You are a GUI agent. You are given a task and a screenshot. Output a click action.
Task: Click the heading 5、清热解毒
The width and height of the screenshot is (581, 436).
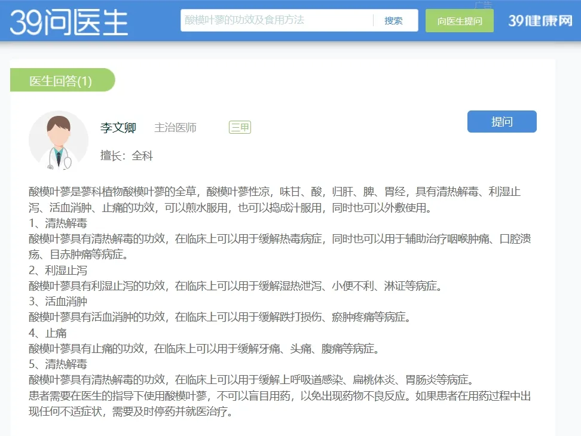point(58,364)
